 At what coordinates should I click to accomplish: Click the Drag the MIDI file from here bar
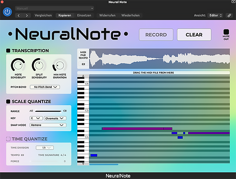pos(153,73)
